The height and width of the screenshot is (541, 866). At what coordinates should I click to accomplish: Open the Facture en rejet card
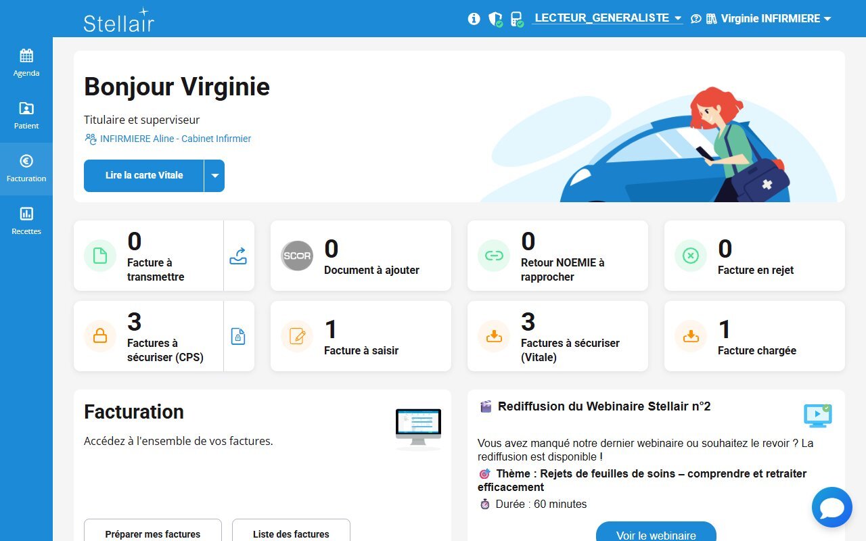coord(754,256)
